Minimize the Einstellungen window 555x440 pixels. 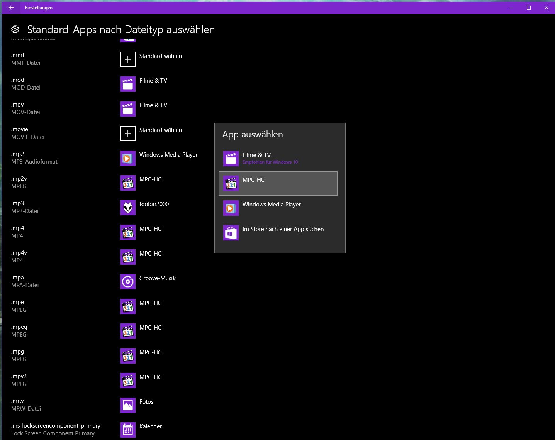(x=511, y=8)
